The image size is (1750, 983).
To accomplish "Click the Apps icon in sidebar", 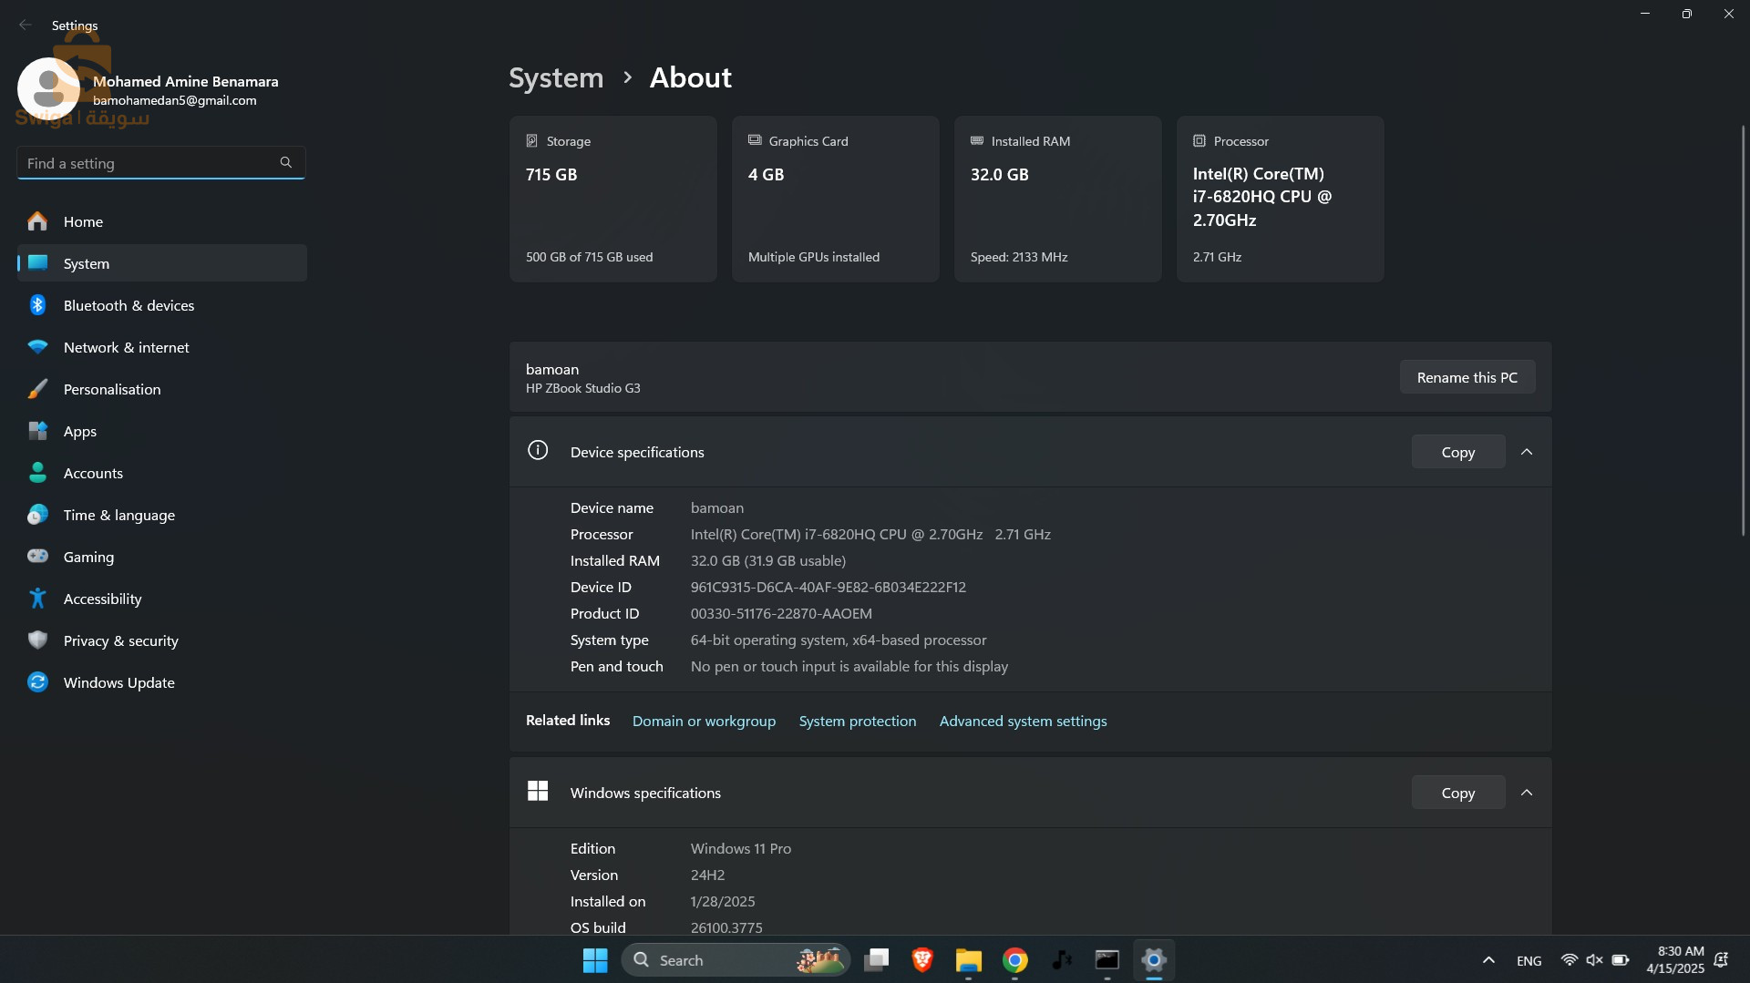I will click(x=37, y=431).
